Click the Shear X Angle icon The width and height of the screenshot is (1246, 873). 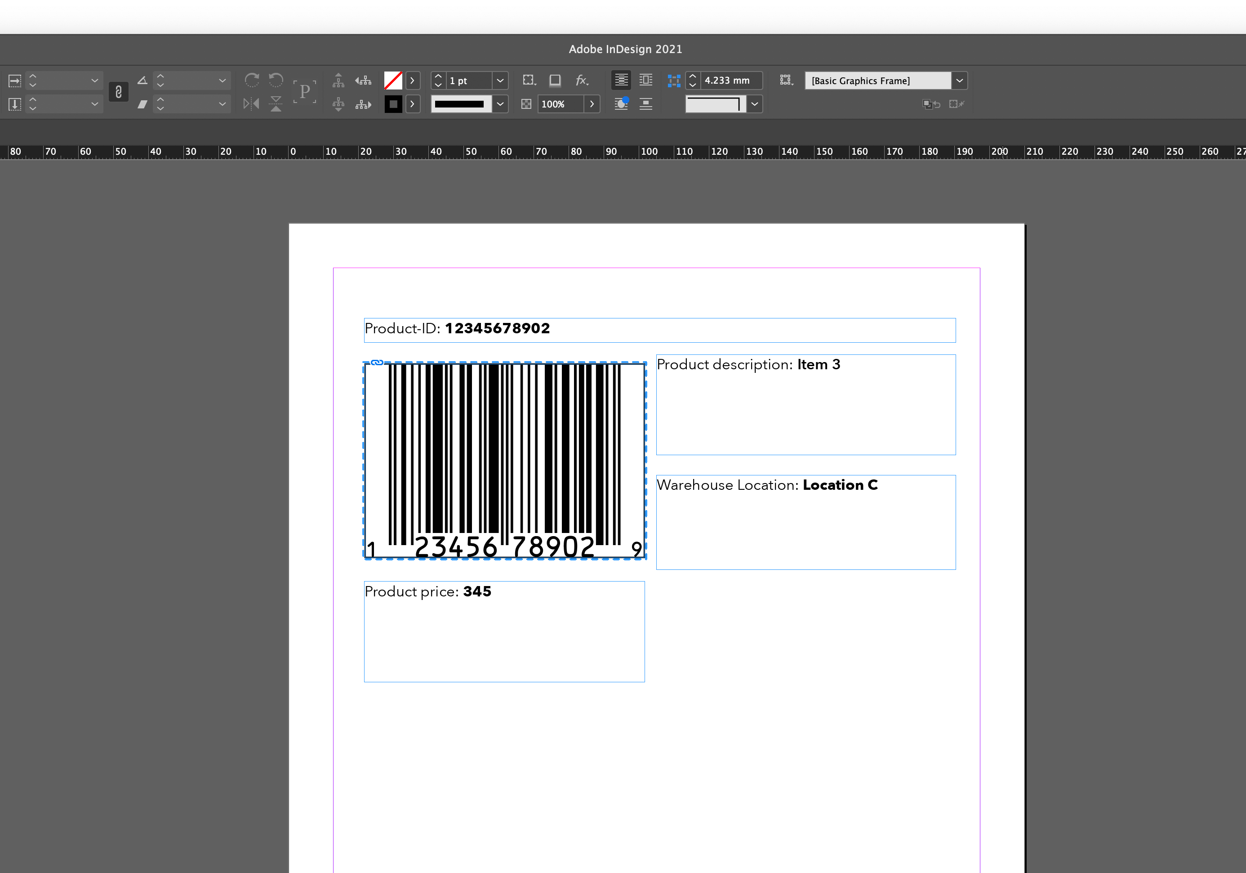pos(142,104)
